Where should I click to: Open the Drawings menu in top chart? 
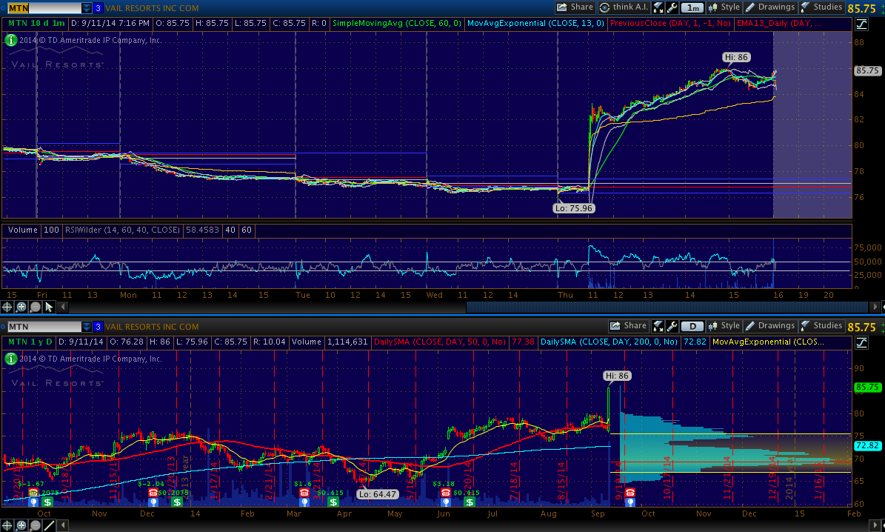769,7
